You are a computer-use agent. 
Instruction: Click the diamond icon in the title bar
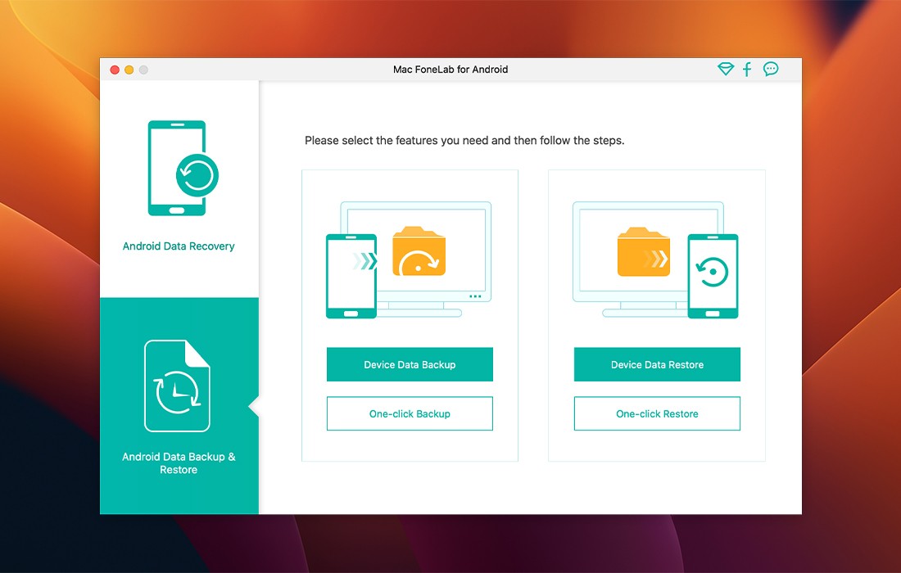[726, 70]
